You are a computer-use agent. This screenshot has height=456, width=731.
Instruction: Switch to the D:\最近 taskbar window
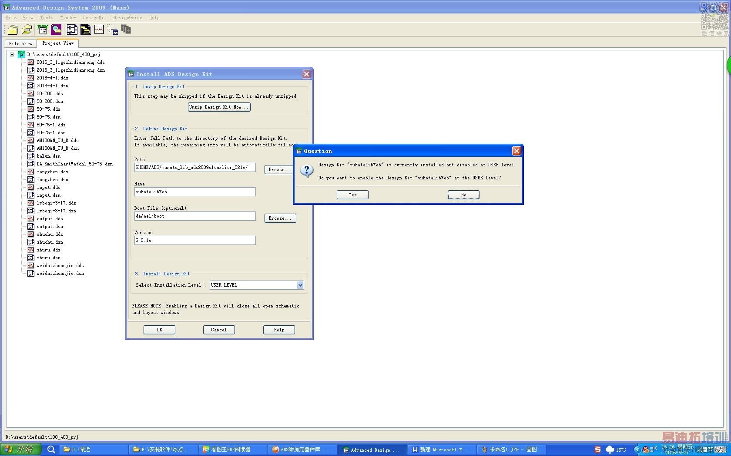(x=93, y=449)
